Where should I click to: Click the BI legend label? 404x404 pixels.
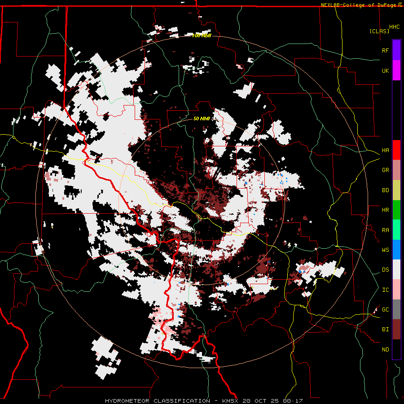click(x=385, y=329)
